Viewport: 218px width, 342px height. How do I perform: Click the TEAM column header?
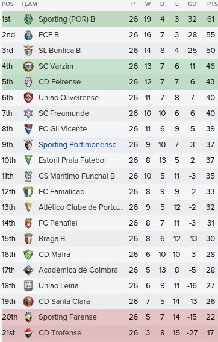pyautogui.click(x=29, y=4)
